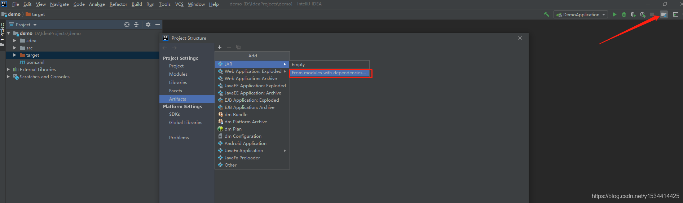Image resolution: width=683 pixels, height=203 pixels.
Task: Click the Stop square icon
Action: 652,14
